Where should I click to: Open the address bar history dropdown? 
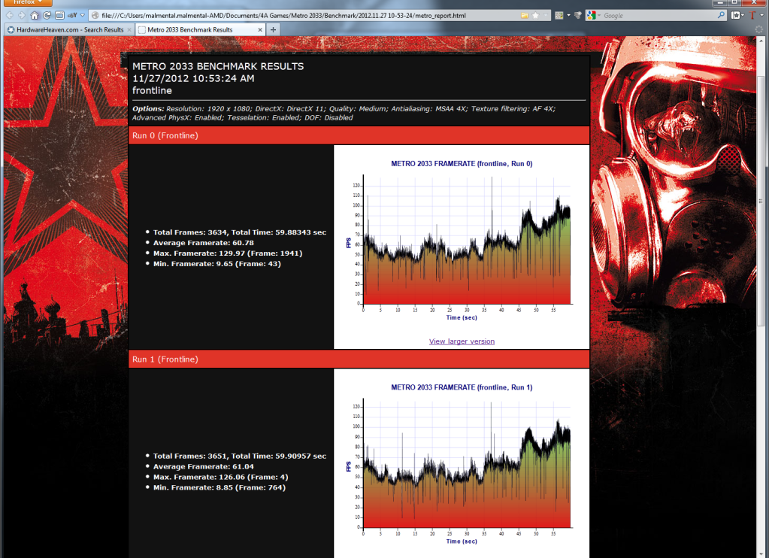pyautogui.click(x=545, y=15)
